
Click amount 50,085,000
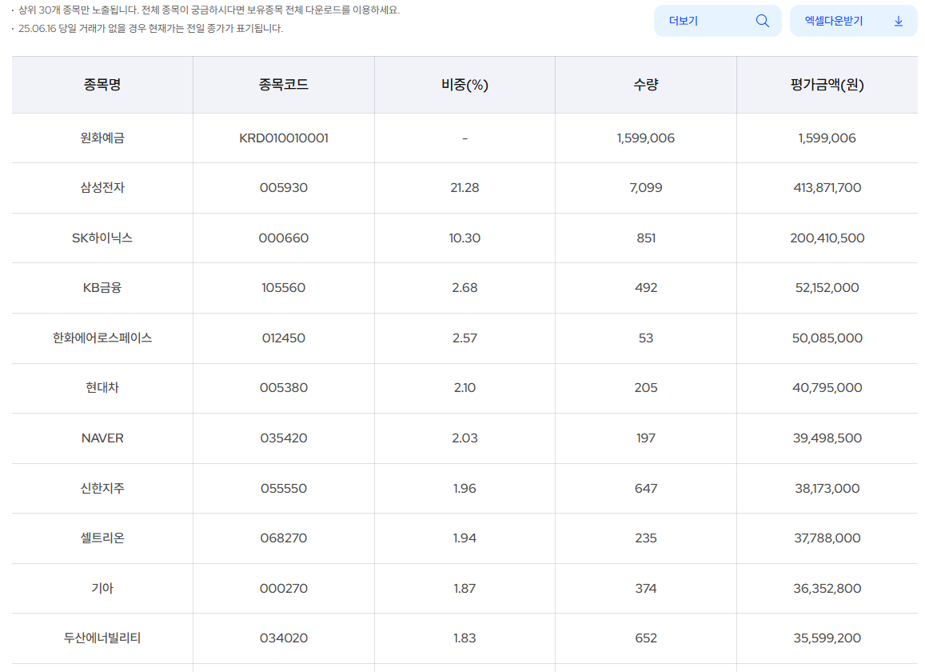coord(827,338)
